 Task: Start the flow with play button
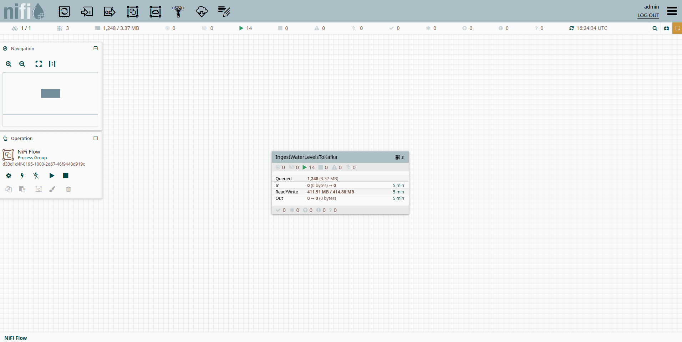(x=52, y=176)
